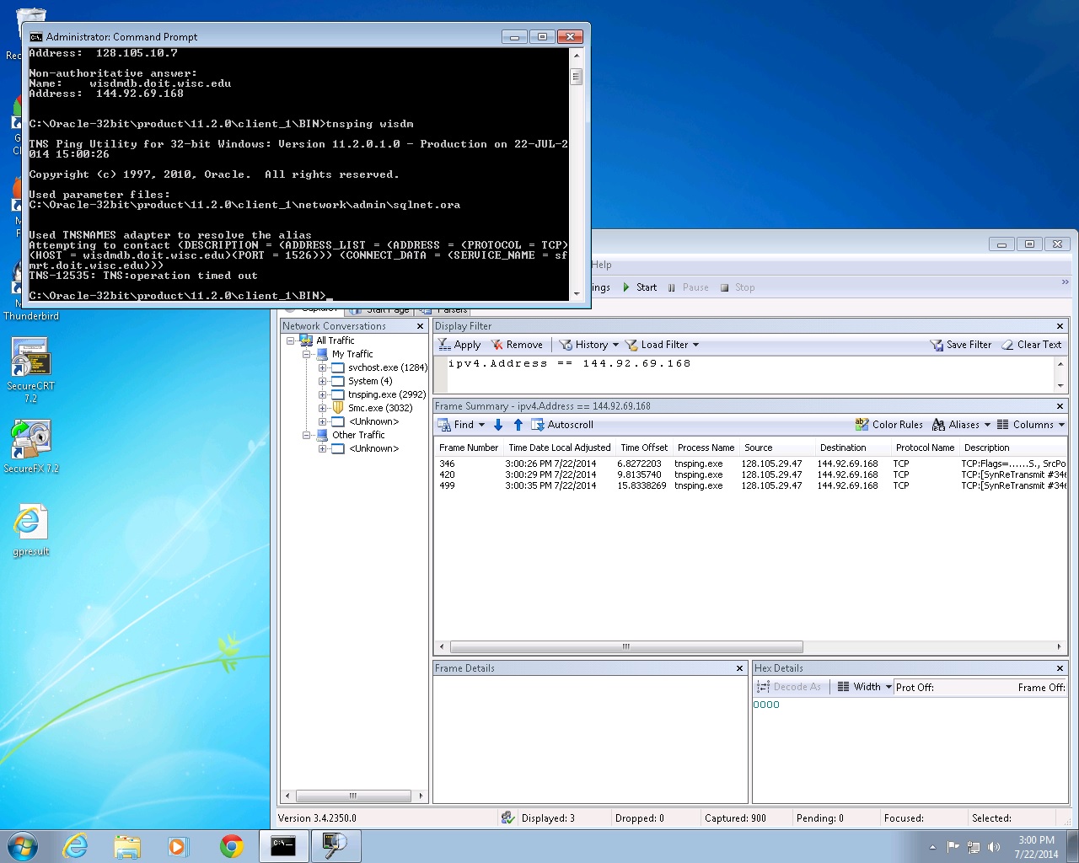Open Width dropdown in Hex Details

click(x=865, y=687)
